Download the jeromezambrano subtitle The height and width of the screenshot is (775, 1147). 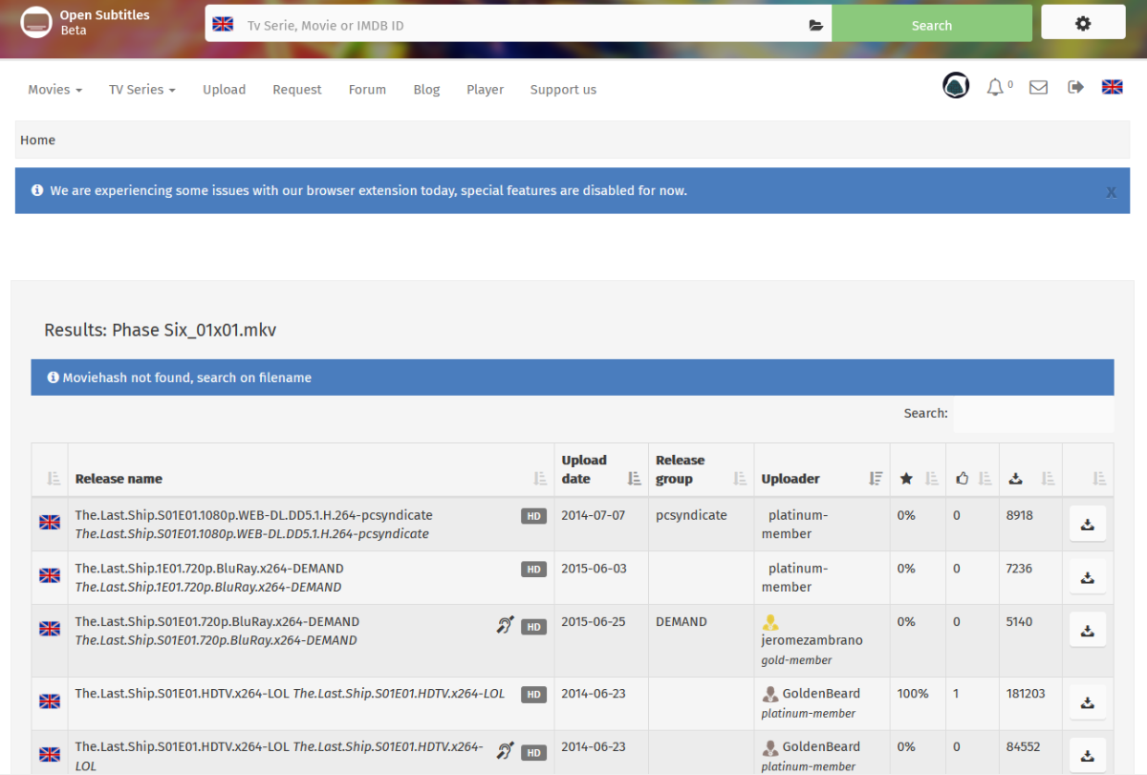point(1087,631)
